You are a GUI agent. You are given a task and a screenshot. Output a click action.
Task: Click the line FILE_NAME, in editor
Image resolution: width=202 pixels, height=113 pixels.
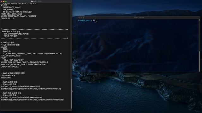pos(8,9)
